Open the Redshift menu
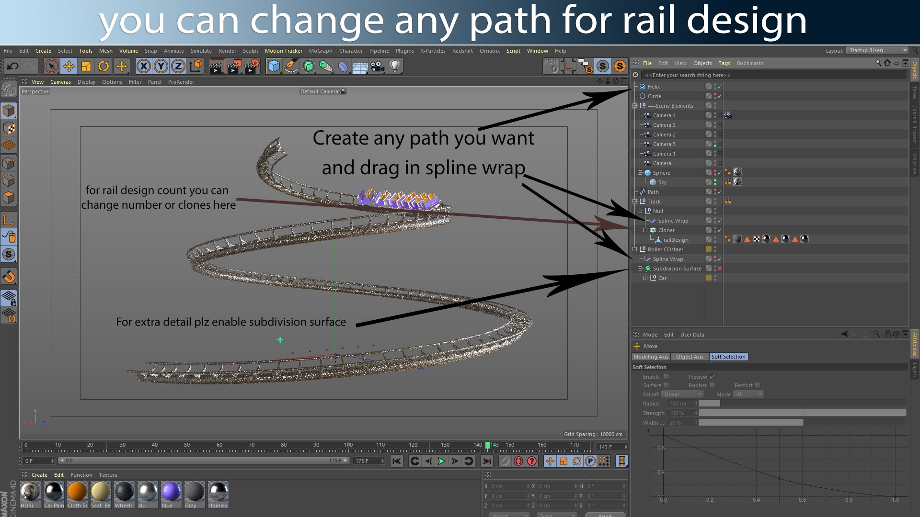 pyautogui.click(x=462, y=51)
